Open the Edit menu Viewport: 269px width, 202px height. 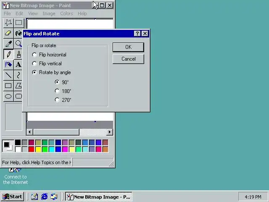pyautogui.click(x=19, y=13)
